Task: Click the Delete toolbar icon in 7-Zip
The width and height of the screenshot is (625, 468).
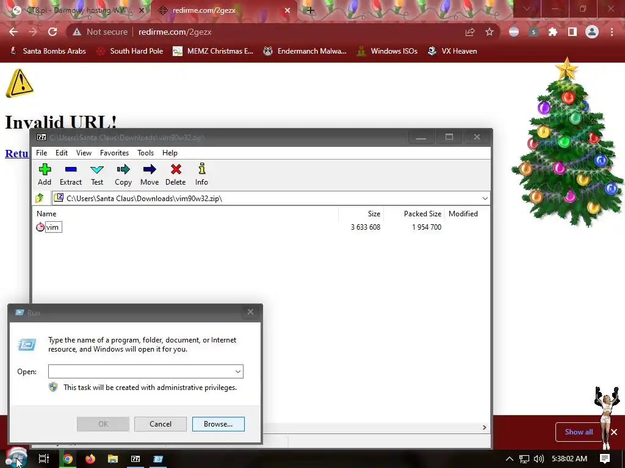Action: coord(176,174)
